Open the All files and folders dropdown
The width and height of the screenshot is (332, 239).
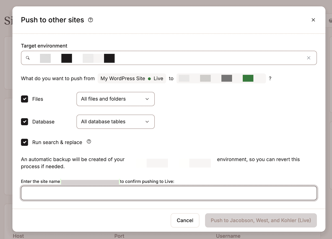click(115, 99)
